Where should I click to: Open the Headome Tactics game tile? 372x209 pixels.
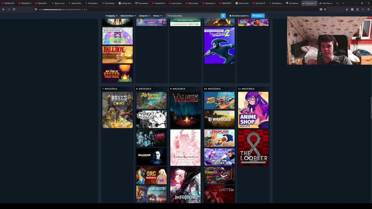click(x=219, y=157)
